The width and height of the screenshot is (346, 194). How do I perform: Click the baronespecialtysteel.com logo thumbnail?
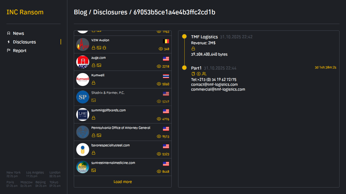point(83,150)
